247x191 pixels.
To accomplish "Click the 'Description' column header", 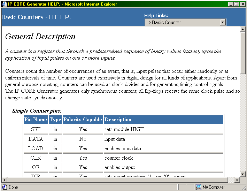I will coord(163,120).
